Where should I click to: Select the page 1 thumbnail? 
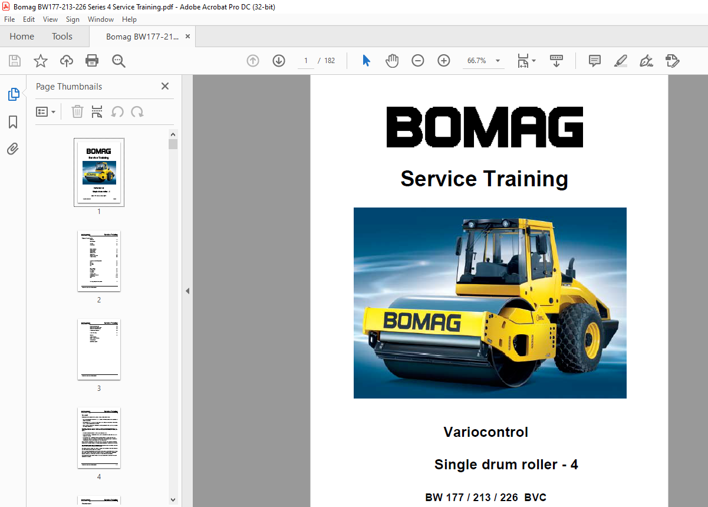[99, 173]
